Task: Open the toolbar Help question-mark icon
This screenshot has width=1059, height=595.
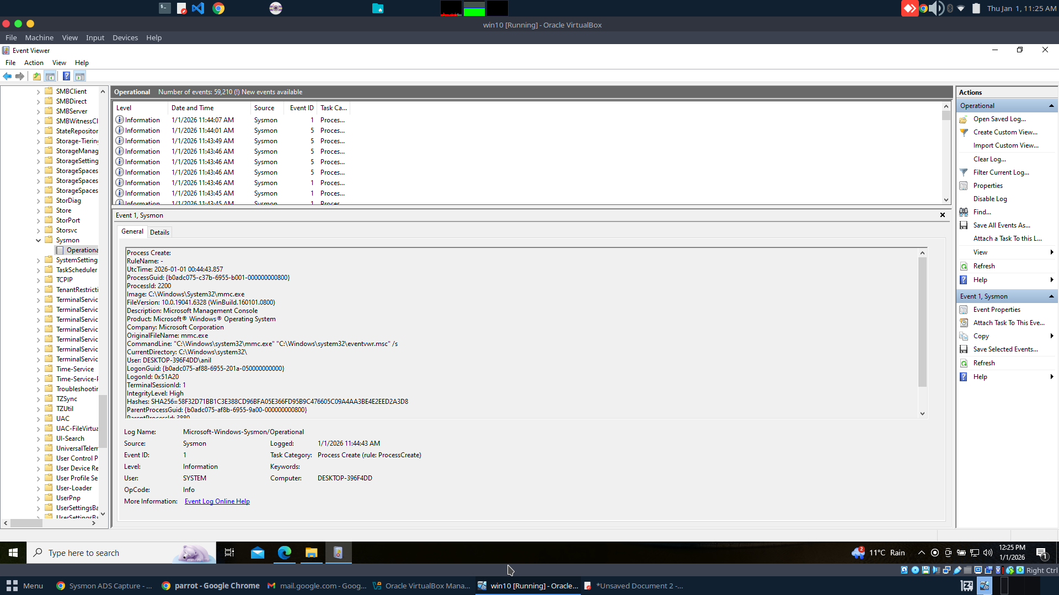Action: [66, 76]
